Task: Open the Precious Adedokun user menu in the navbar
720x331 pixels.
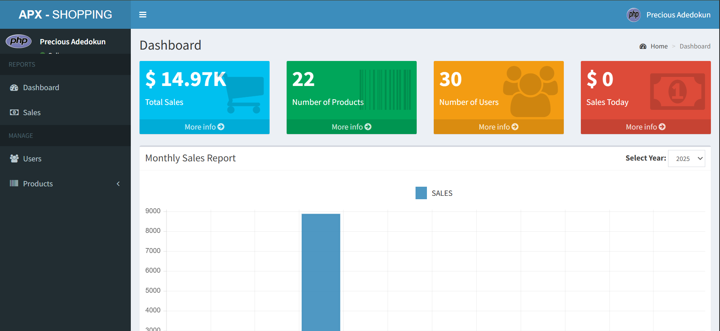Action: tap(678, 15)
